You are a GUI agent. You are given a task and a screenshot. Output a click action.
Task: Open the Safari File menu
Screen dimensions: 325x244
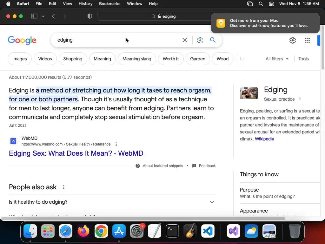click(x=39, y=4)
